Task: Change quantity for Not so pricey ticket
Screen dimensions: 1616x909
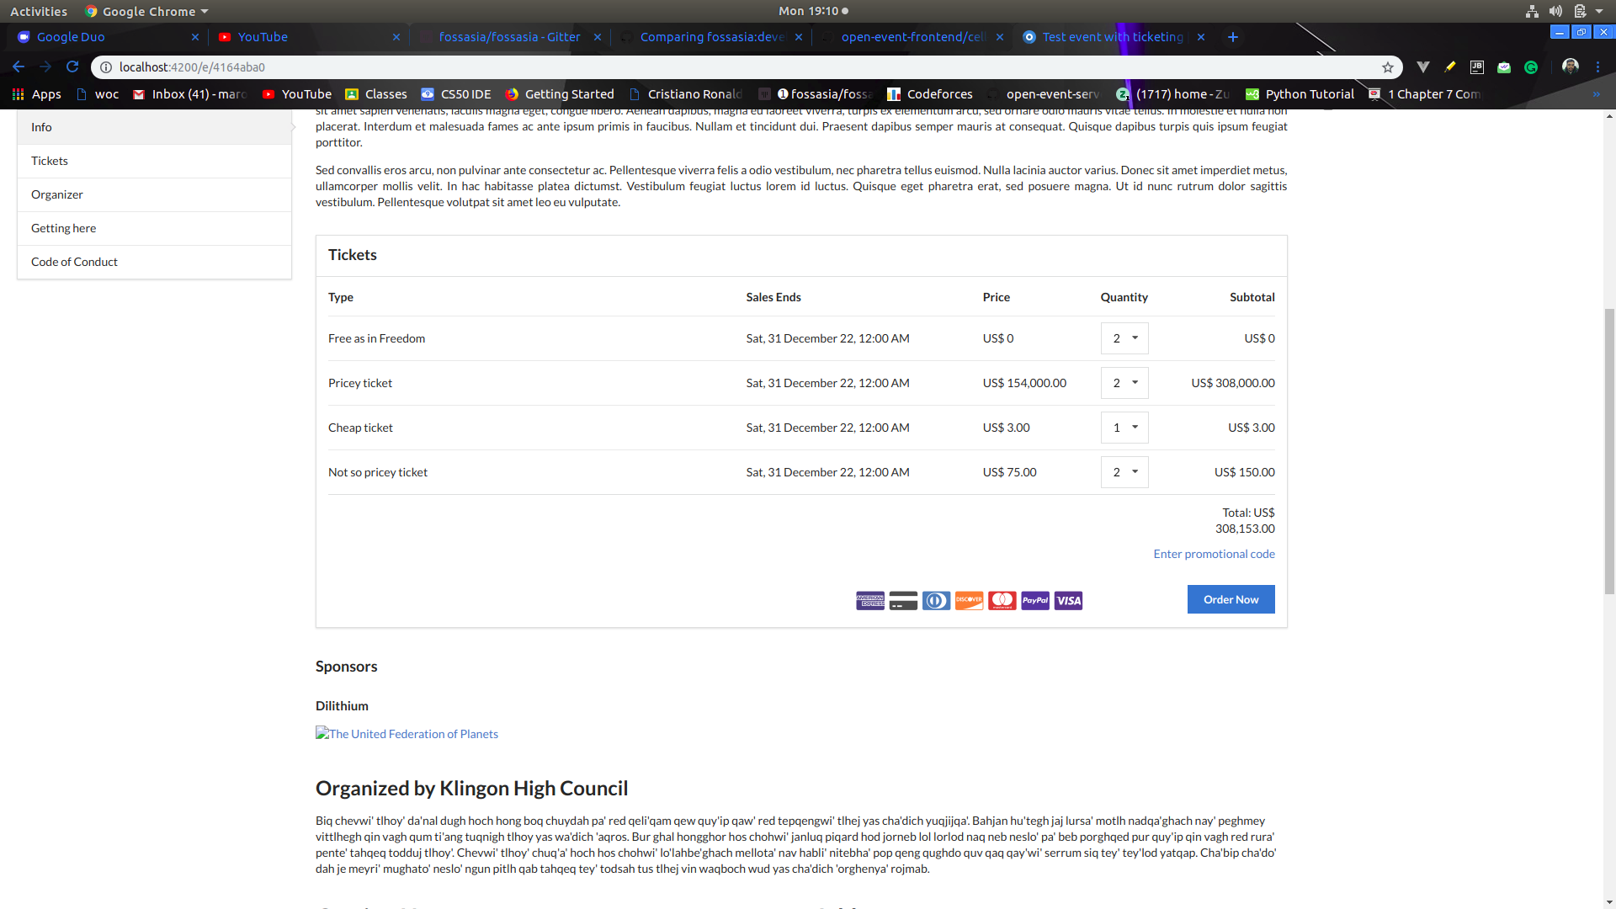Action: point(1124,472)
